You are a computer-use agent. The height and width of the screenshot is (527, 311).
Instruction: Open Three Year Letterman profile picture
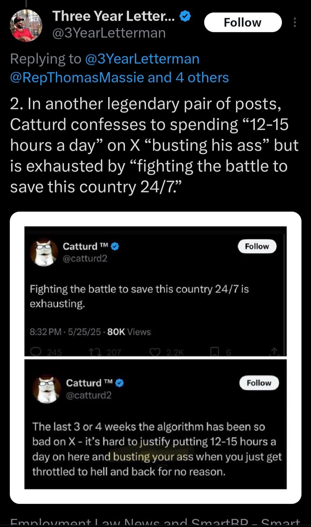coord(26,25)
